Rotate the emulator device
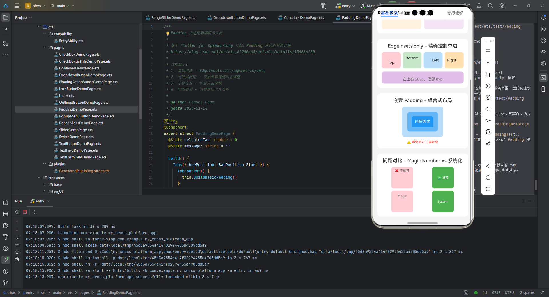Screen dimensions: 549x297 [488, 132]
